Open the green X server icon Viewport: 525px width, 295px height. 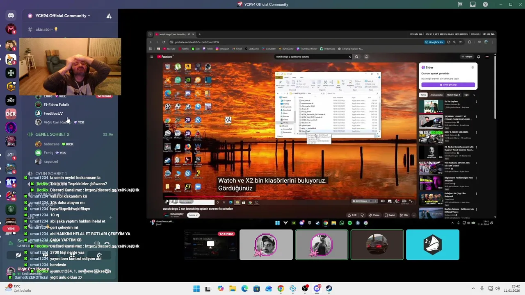11,73
